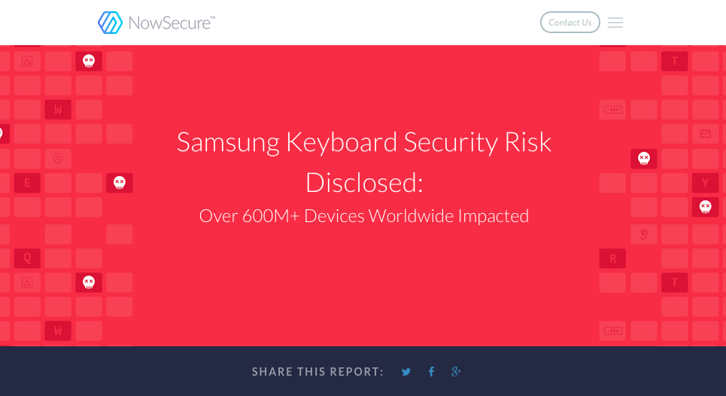726x396 pixels.
Task: Click the top-left warning triangle key
Action: (27, 61)
